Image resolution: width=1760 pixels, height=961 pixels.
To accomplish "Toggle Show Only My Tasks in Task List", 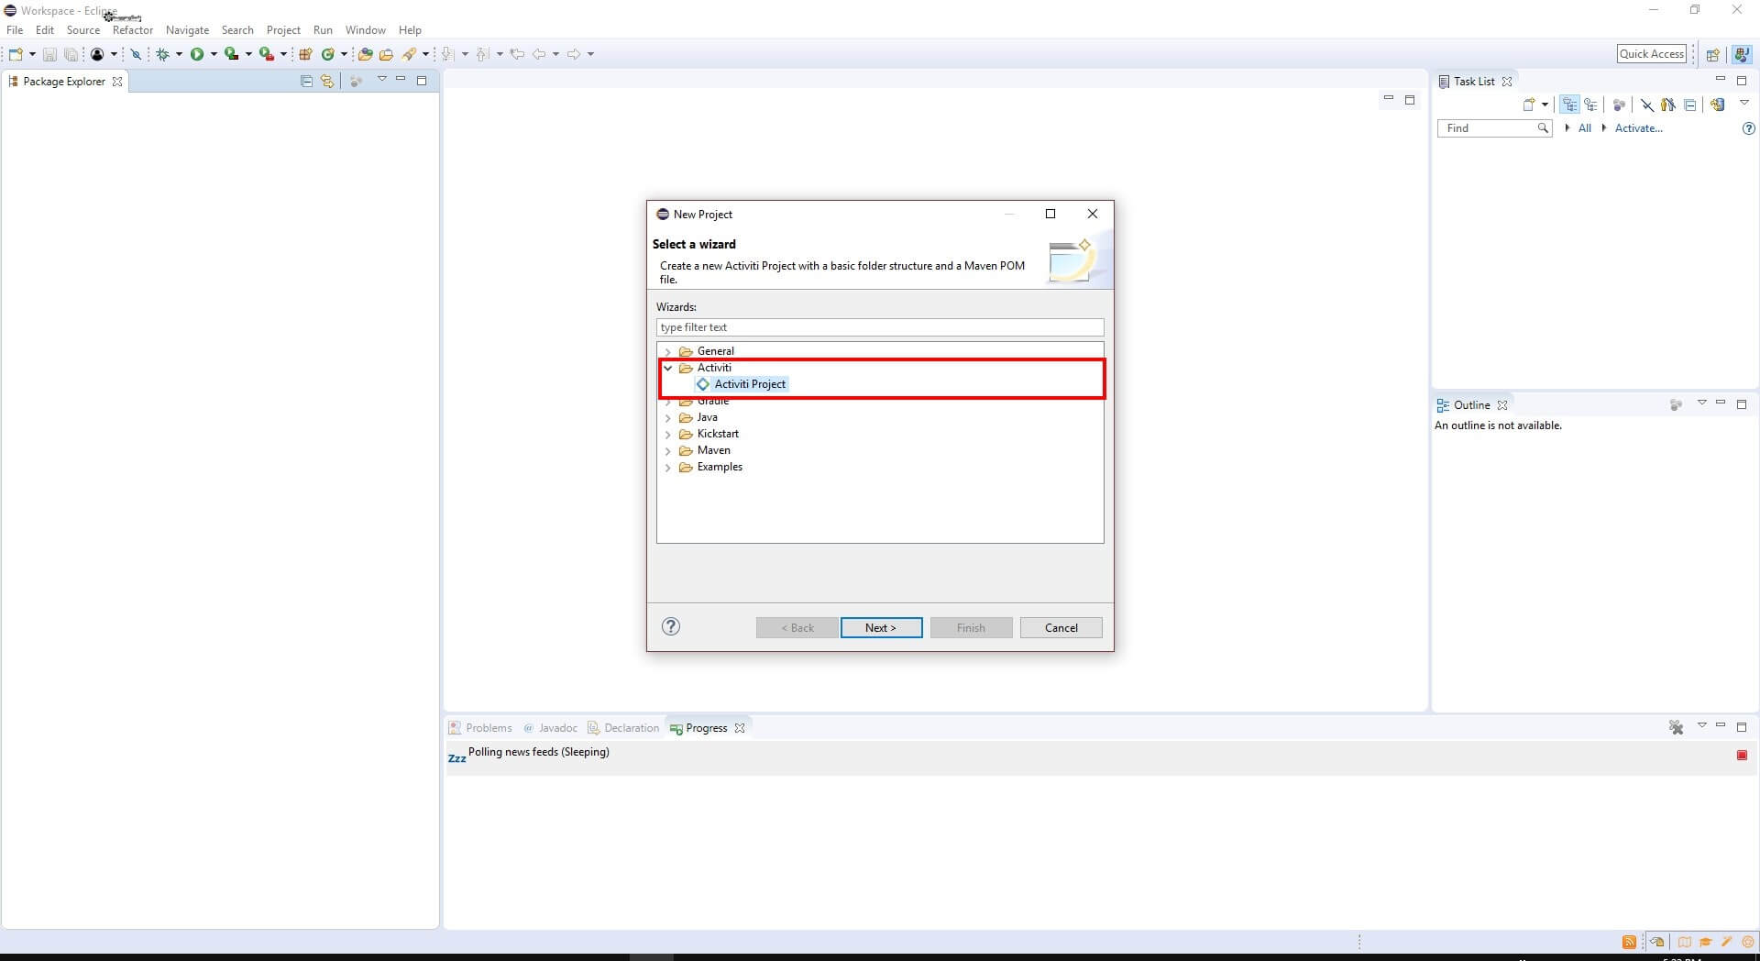I will (x=1668, y=105).
